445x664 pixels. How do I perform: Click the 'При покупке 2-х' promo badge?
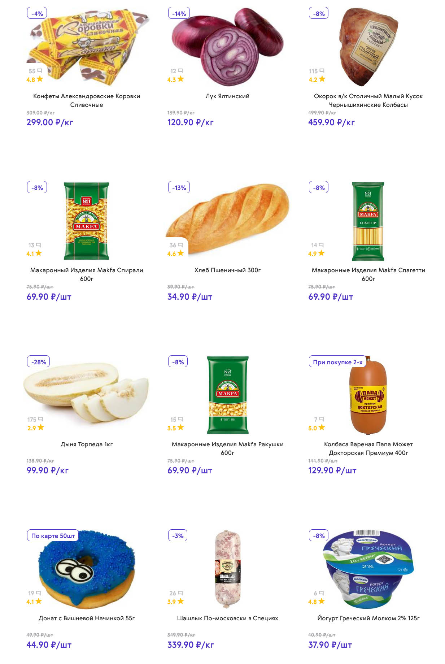pyautogui.click(x=337, y=362)
